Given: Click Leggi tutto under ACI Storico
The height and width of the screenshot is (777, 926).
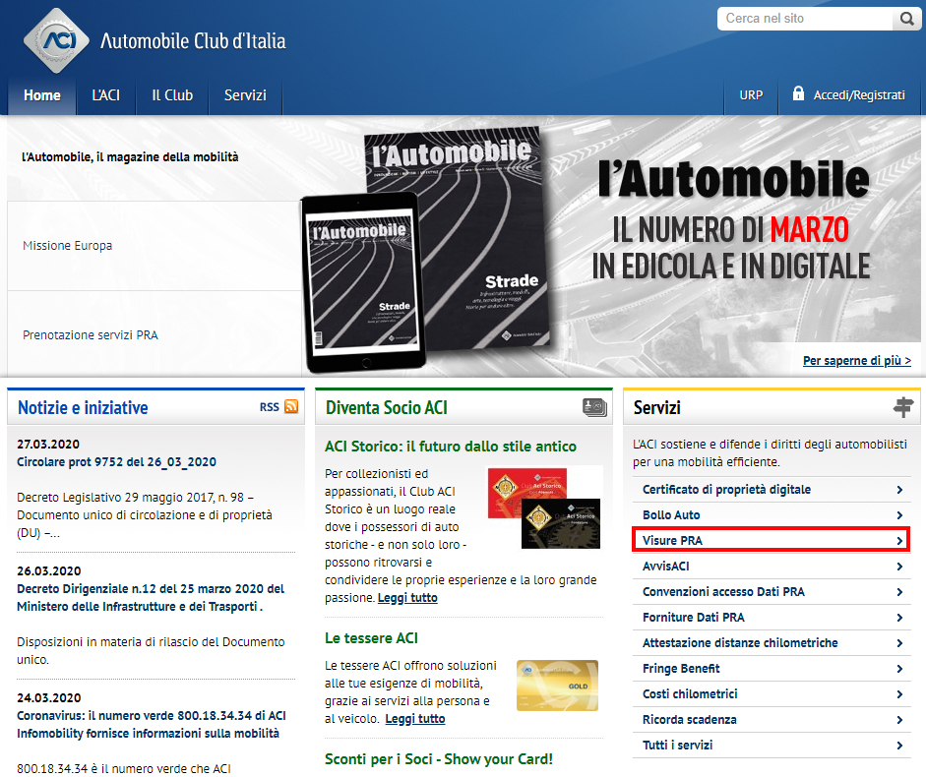Looking at the screenshot, I should 407,598.
